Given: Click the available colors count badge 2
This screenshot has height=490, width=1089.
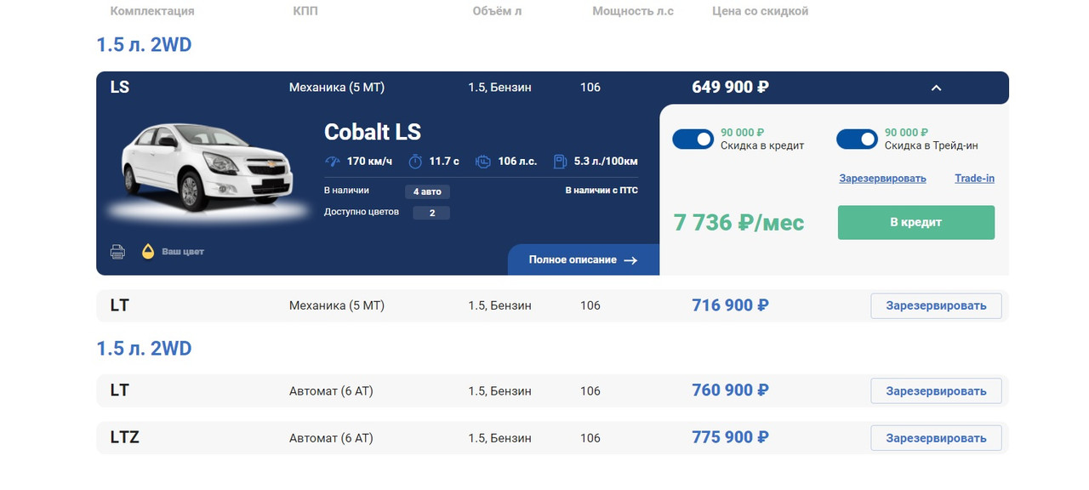Looking at the screenshot, I should (x=431, y=213).
